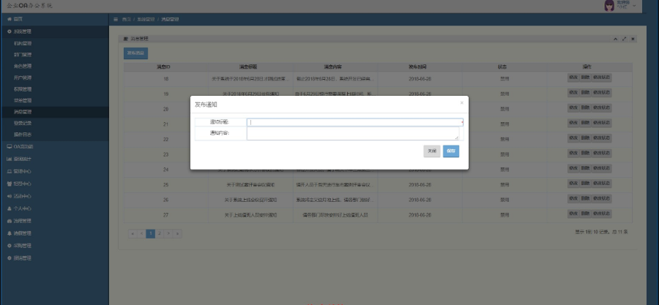Click message ID cell 27
Viewport: 659px width, 305px height.
(x=165, y=215)
